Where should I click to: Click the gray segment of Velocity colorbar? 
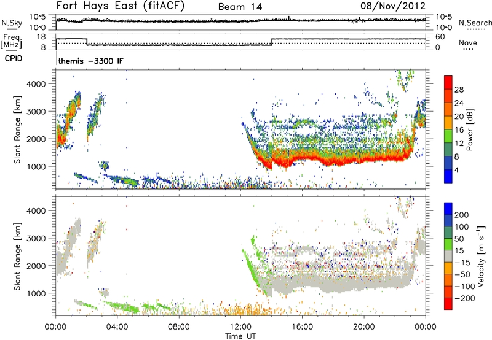click(448, 256)
